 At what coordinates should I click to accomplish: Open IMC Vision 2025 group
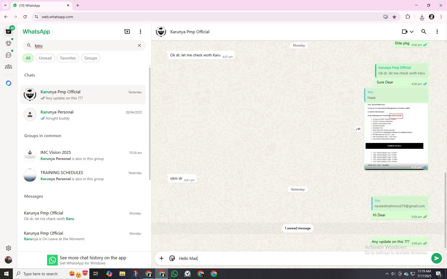[x=83, y=155]
